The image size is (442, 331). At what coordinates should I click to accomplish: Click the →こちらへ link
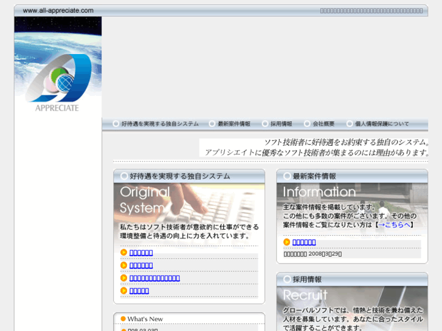(394, 225)
